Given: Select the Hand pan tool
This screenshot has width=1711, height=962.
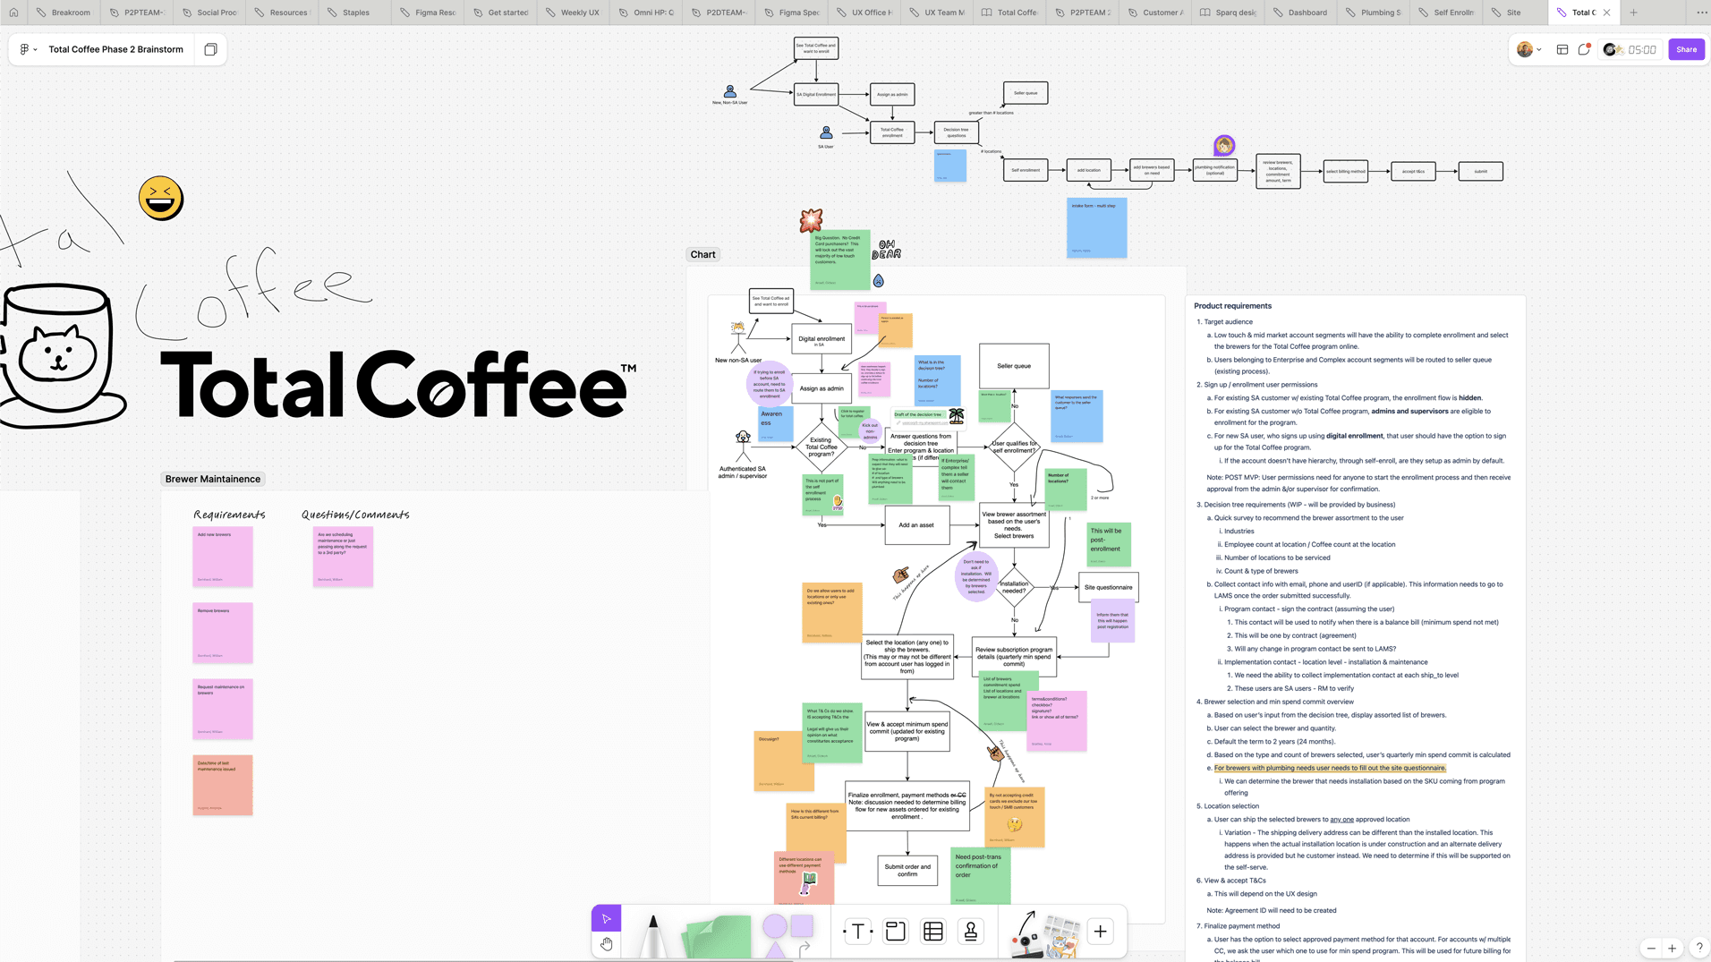Looking at the screenshot, I should click(x=606, y=944).
